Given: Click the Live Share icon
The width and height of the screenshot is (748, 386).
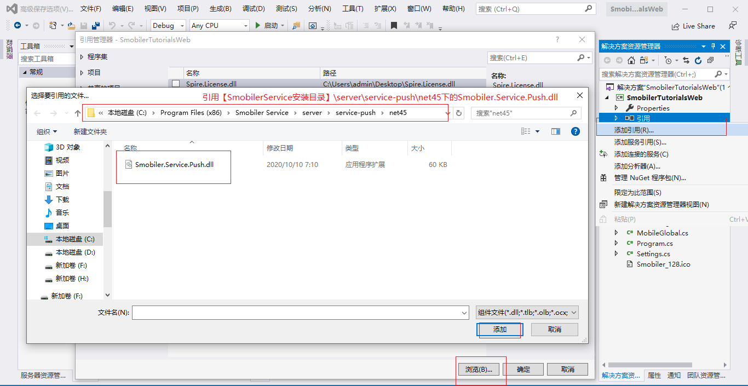Looking at the screenshot, I should pyautogui.click(x=676, y=26).
